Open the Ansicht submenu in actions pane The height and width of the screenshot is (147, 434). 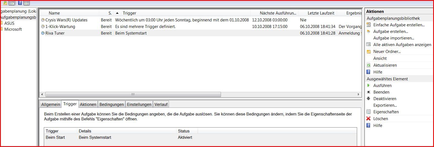click(380, 58)
